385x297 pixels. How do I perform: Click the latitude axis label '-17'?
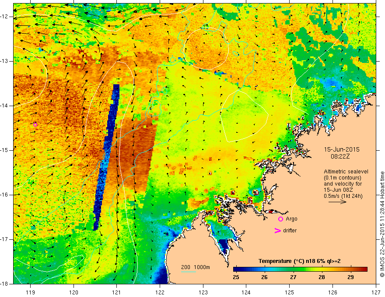(5, 239)
